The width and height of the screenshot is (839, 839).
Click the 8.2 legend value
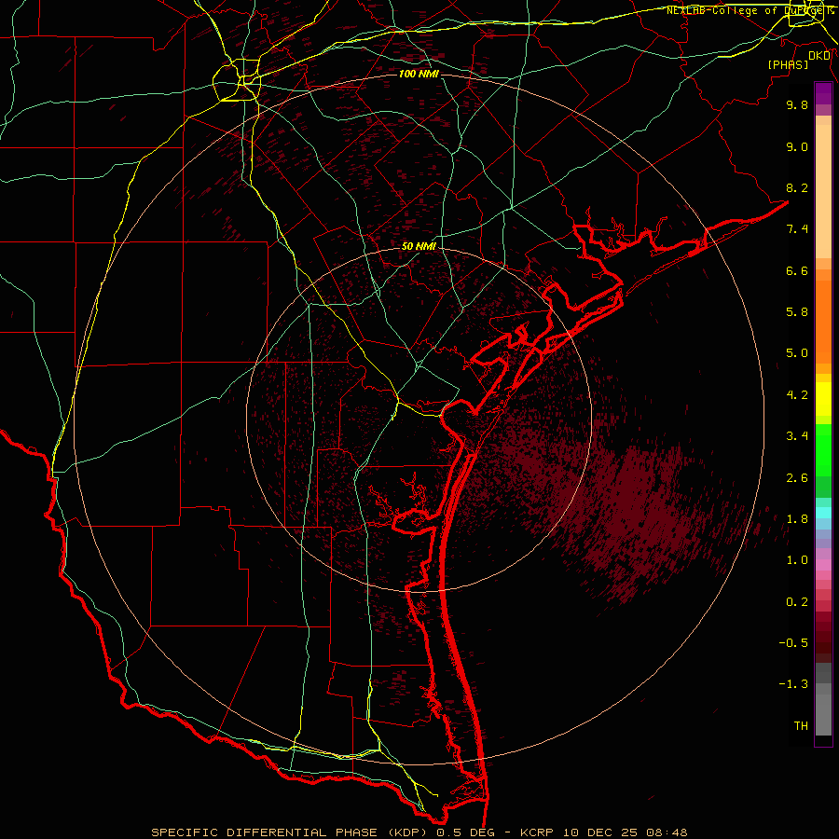point(797,187)
